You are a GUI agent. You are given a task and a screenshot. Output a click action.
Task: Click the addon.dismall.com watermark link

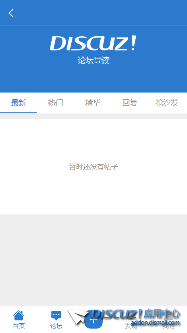(x=155, y=323)
